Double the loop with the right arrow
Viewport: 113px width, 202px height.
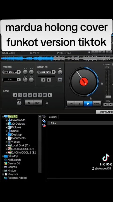click(x=50, y=95)
